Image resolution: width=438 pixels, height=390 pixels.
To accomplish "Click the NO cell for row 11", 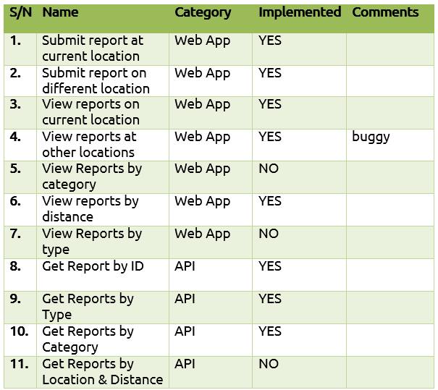I will pos(299,372).
